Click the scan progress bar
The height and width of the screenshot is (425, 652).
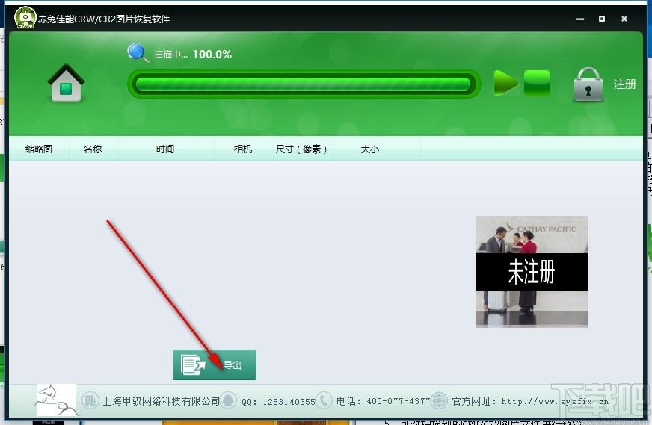pyautogui.click(x=304, y=84)
